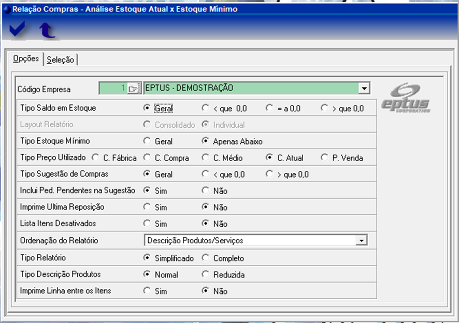Image resolution: width=459 pixels, height=323 pixels.
Task: Expand the EPTUS - DEMOSTRAÇÃO company dropdown
Action: (x=365, y=89)
